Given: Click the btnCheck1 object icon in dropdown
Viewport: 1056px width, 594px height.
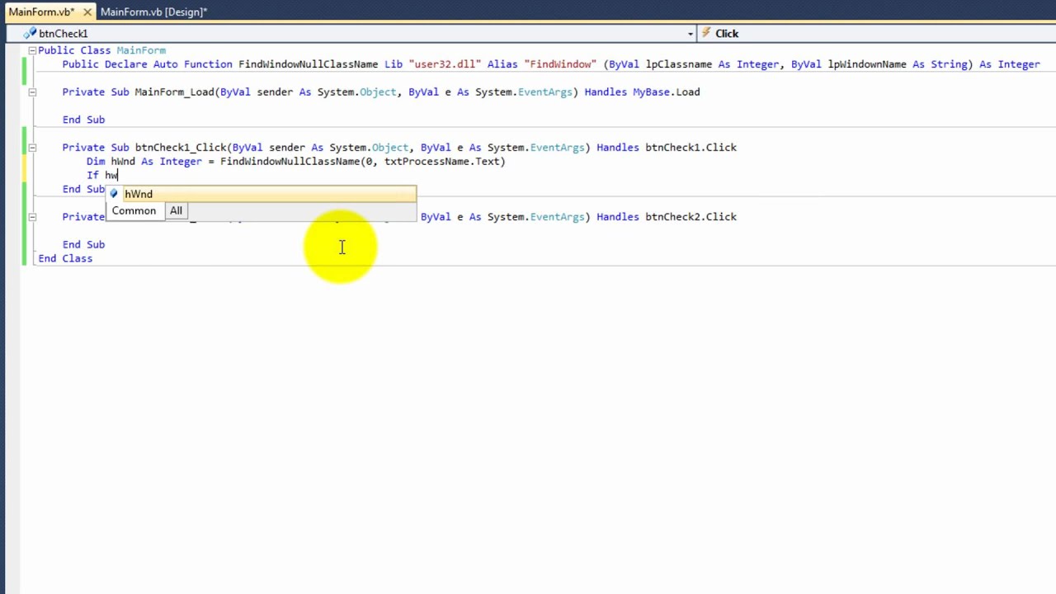Looking at the screenshot, I should pyautogui.click(x=31, y=34).
